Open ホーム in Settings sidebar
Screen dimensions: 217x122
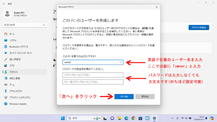25,34
